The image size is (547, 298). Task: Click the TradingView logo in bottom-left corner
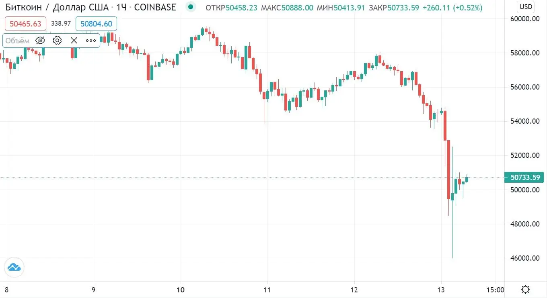tap(14, 267)
